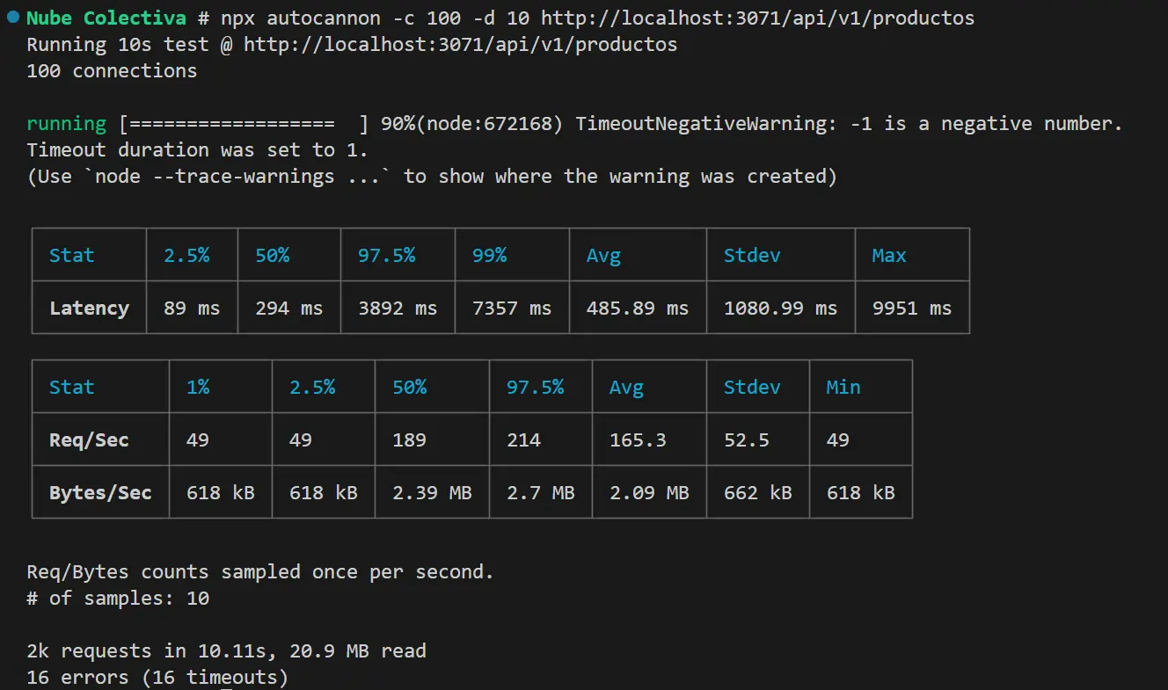1168x690 pixels.
Task: Click the blue command status dot
Action: point(12,17)
